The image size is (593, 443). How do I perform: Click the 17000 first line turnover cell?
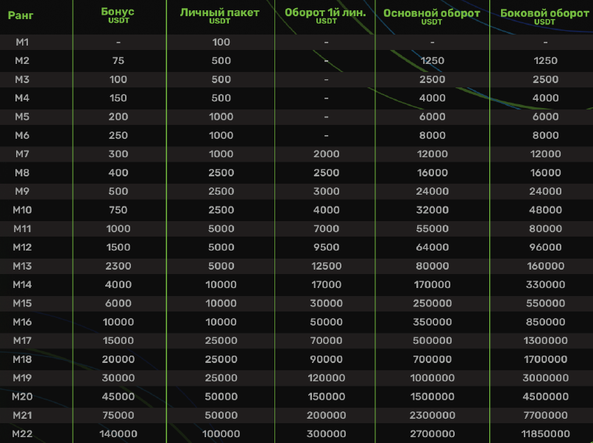point(326,285)
